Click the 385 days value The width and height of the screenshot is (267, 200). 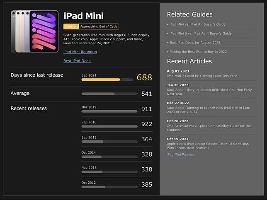[147, 185]
